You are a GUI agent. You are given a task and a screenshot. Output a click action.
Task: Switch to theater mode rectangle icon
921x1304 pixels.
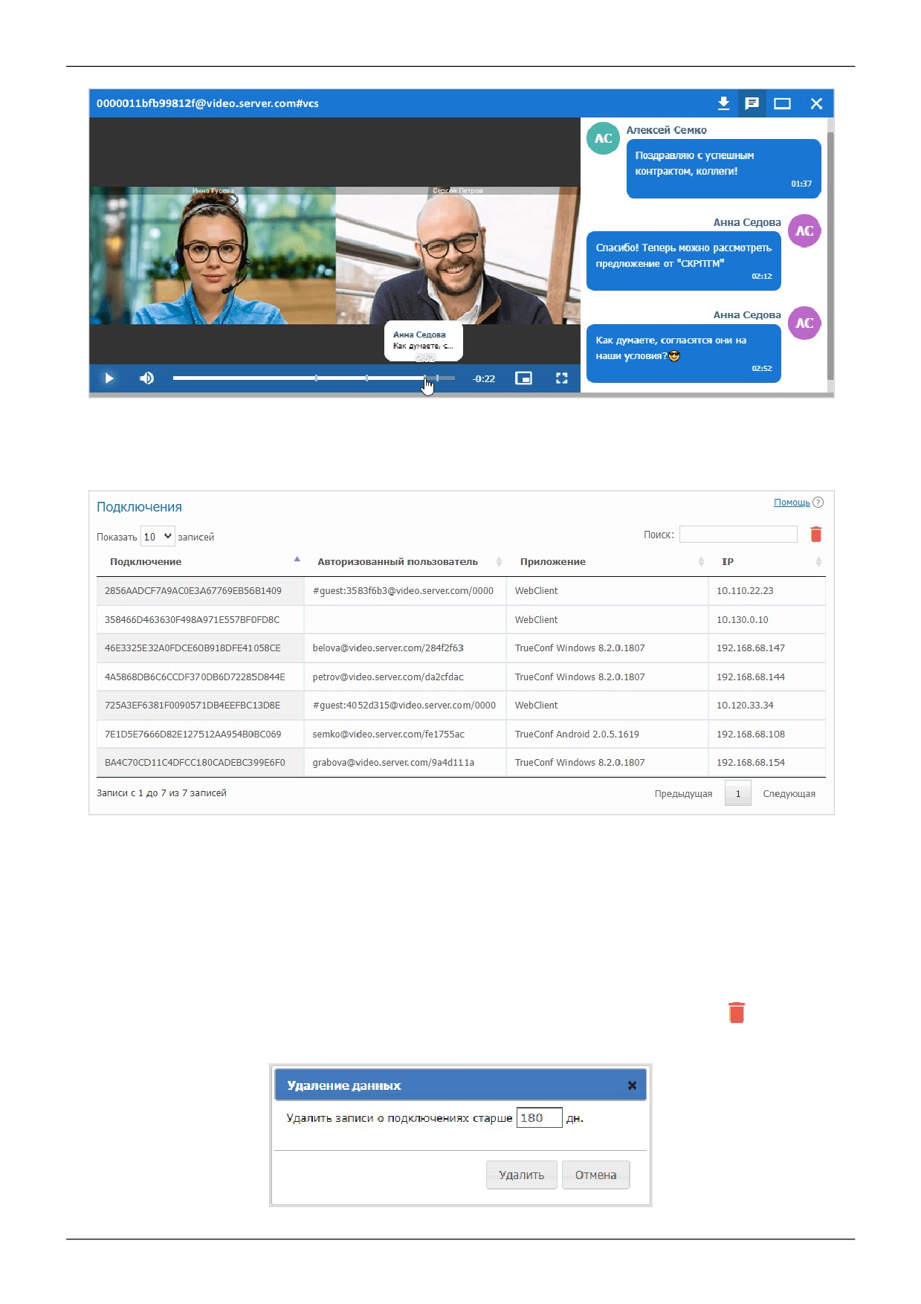tap(782, 103)
